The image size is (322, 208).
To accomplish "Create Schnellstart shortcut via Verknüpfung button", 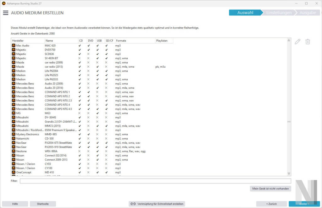I will click(157, 204).
